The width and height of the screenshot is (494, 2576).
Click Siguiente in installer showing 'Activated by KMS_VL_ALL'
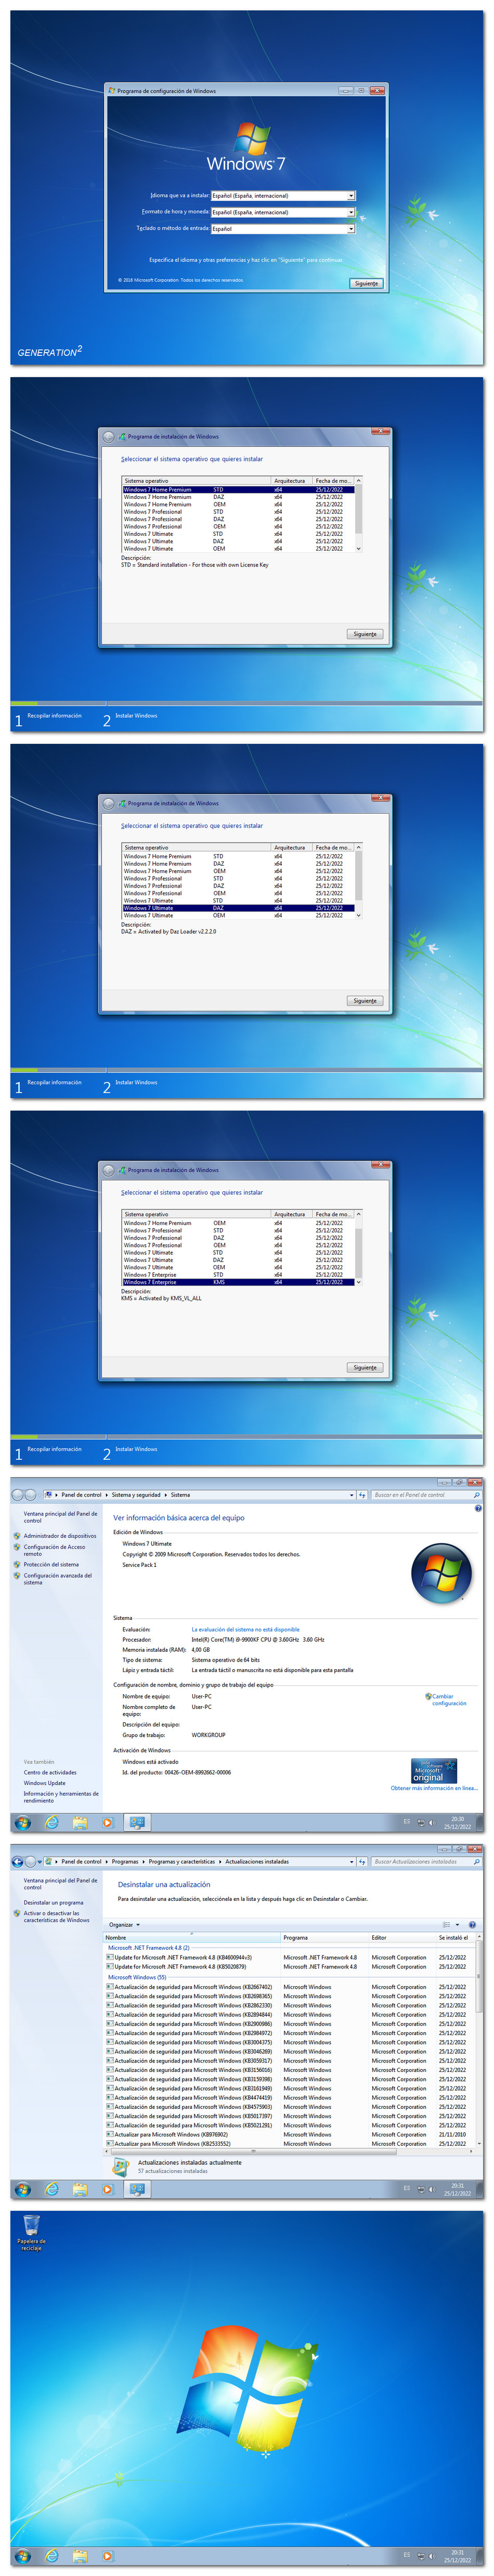[366, 1368]
